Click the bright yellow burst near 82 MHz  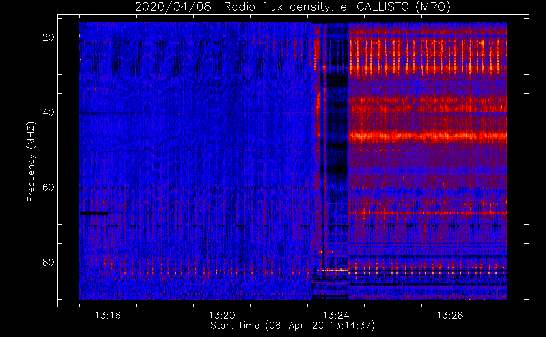tap(334, 270)
